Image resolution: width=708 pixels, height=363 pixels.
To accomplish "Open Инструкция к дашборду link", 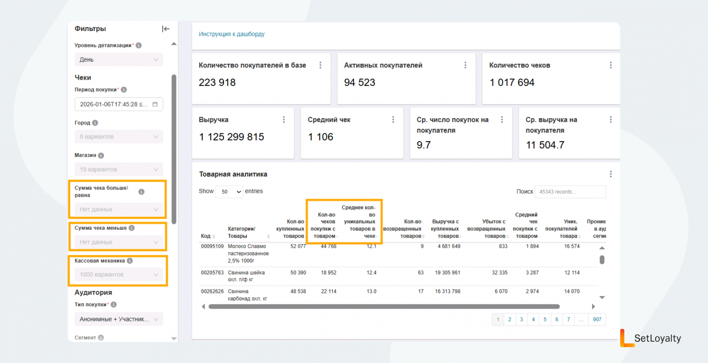I will pos(231,34).
